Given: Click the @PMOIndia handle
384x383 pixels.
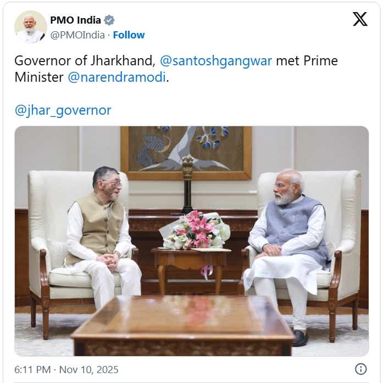Looking at the screenshot, I should [77, 35].
